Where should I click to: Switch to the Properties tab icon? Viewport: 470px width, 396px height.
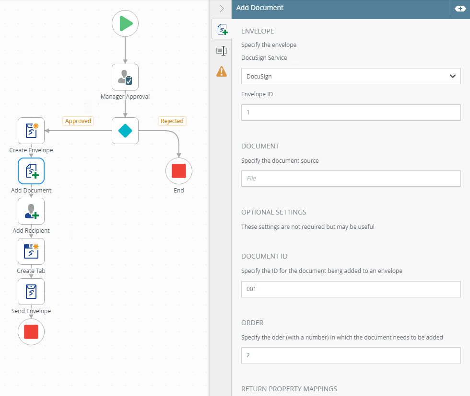point(221,50)
